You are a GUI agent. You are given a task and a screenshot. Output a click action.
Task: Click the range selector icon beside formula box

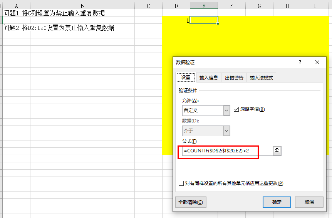[x=277, y=151]
